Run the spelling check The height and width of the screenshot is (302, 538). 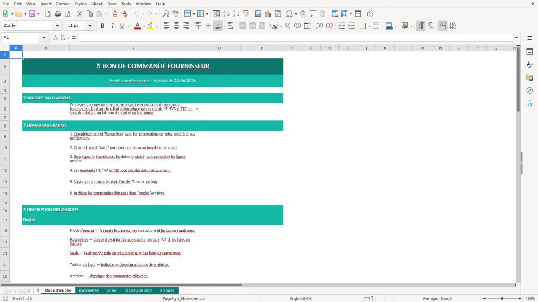point(176,14)
